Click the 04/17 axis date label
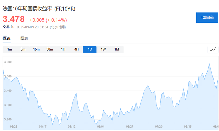This screenshot has width=219, height=131. pyautogui.click(x=42, y=127)
